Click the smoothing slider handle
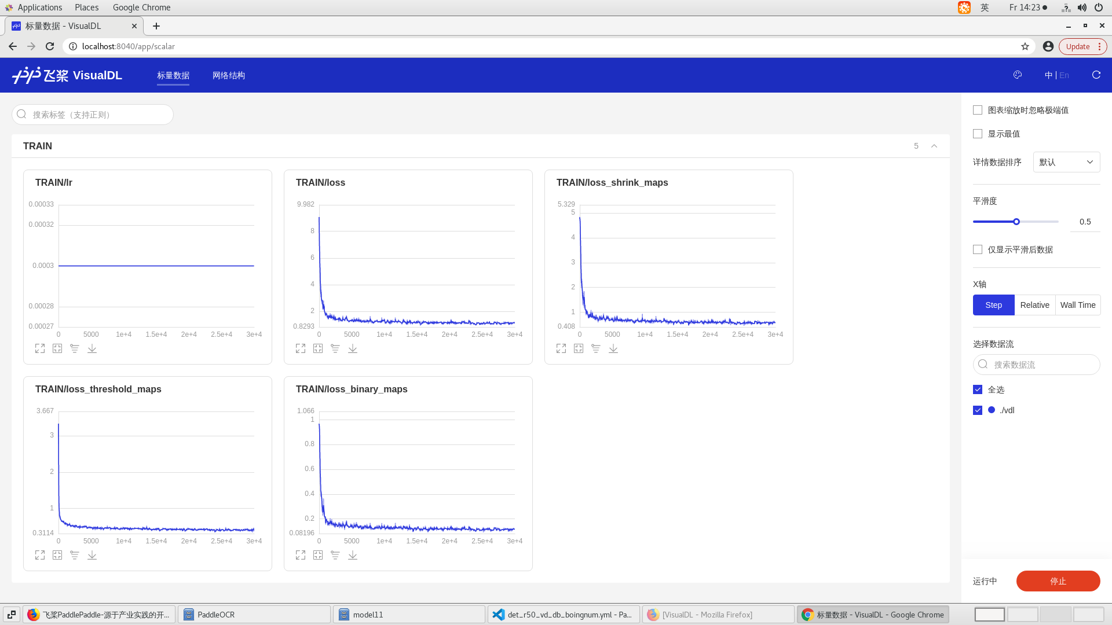 (1016, 222)
